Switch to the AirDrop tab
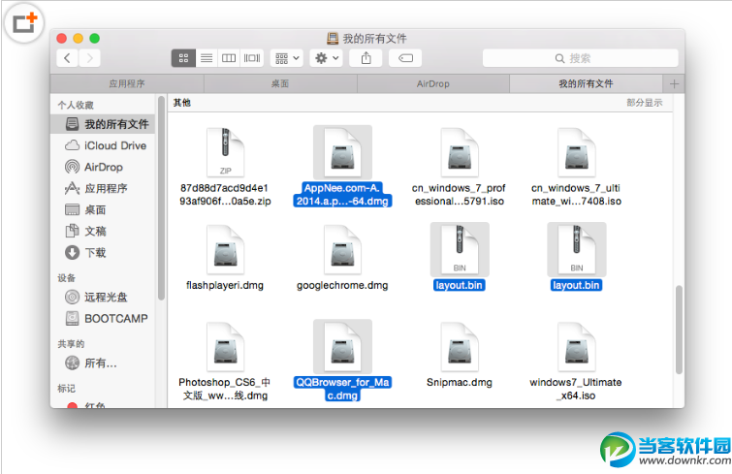Image resolution: width=732 pixels, height=474 pixels. 433,84
